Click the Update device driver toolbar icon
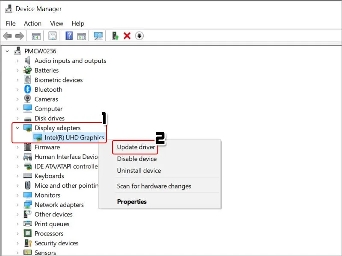The image size is (342, 256). (115, 36)
